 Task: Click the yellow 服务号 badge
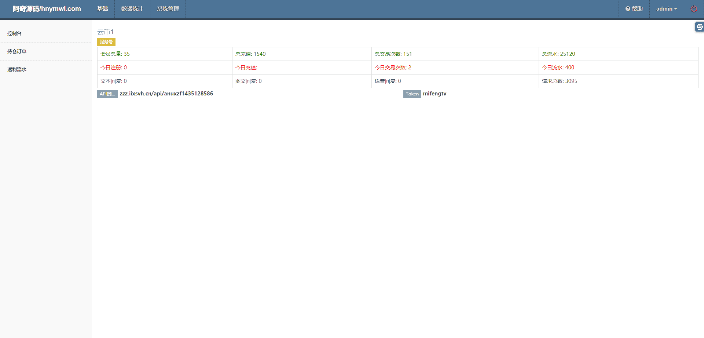point(106,42)
